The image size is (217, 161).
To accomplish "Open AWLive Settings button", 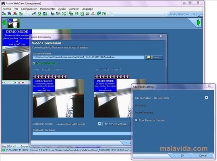I will [x=116, y=124].
